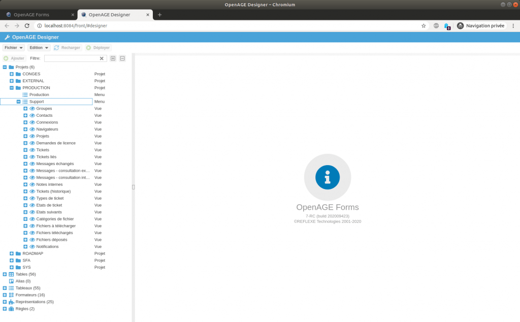The width and height of the screenshot is (520, 322).
Task: Select the Fichiers à télécharger view
Action: point(56,226)
